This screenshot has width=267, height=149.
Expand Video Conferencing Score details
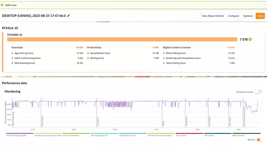pyautogui.click(x=12, y=58)
